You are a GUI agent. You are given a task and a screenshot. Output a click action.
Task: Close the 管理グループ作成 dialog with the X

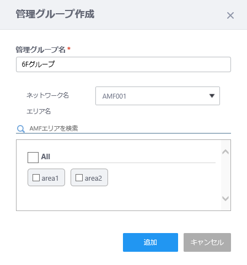[x=230, y=15]
